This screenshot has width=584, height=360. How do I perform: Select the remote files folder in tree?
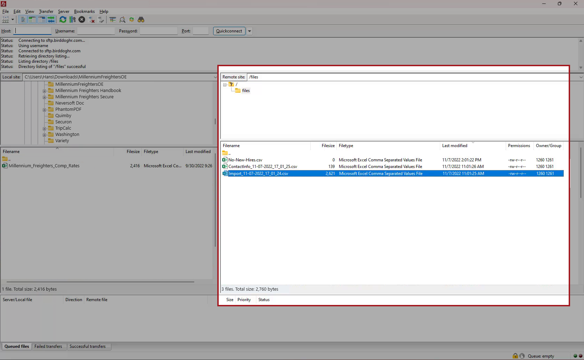coord(246,91)
